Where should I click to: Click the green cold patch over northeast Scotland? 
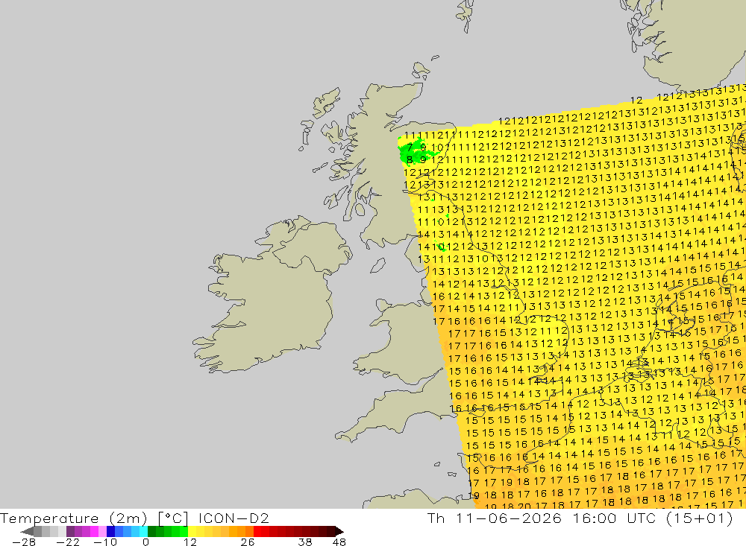click(x=415, y=152)
